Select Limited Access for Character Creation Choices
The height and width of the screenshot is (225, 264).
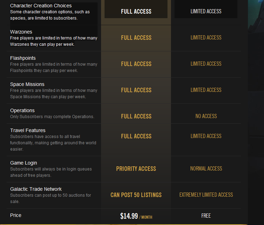[206, 11]
